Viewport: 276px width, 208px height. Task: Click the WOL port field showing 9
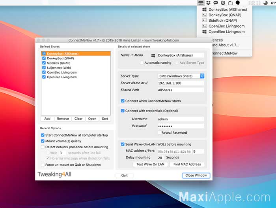198,151
